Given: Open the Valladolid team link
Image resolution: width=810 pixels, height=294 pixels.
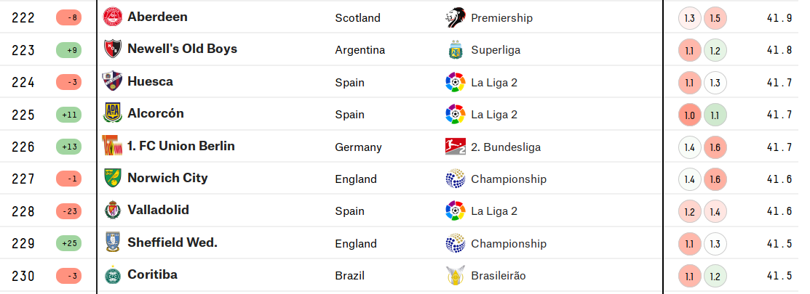Looking at the screenshot, I should click(x=158, y=210).
